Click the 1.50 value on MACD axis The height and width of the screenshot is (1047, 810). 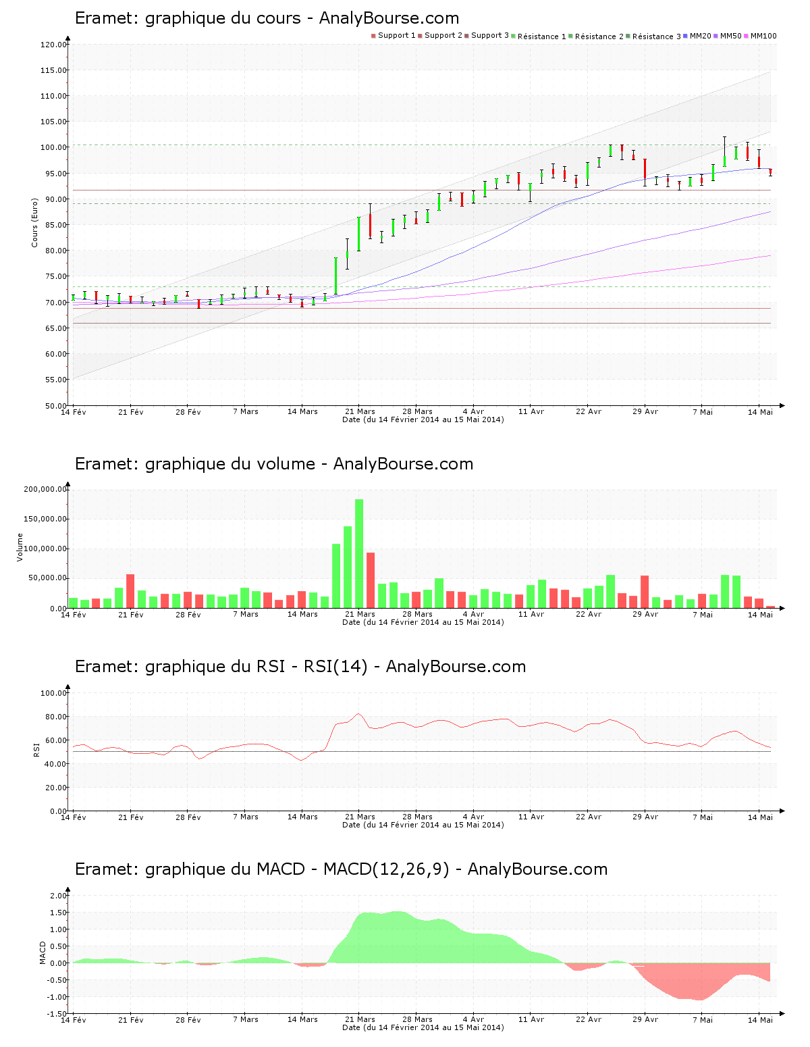pyautogui.click(x=58, y=913)
